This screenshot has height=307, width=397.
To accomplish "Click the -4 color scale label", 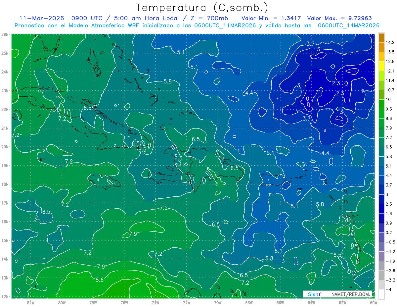I will click(x=389, y=289).
